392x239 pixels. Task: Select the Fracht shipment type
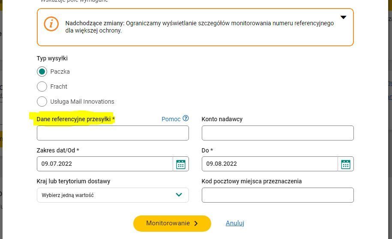[x=42, y=87]
